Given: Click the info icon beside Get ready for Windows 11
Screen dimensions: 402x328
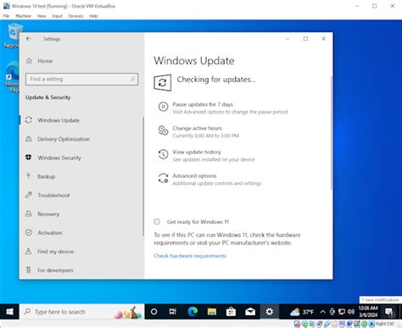Looking at the screenshot, I should (x=157, y=222).
